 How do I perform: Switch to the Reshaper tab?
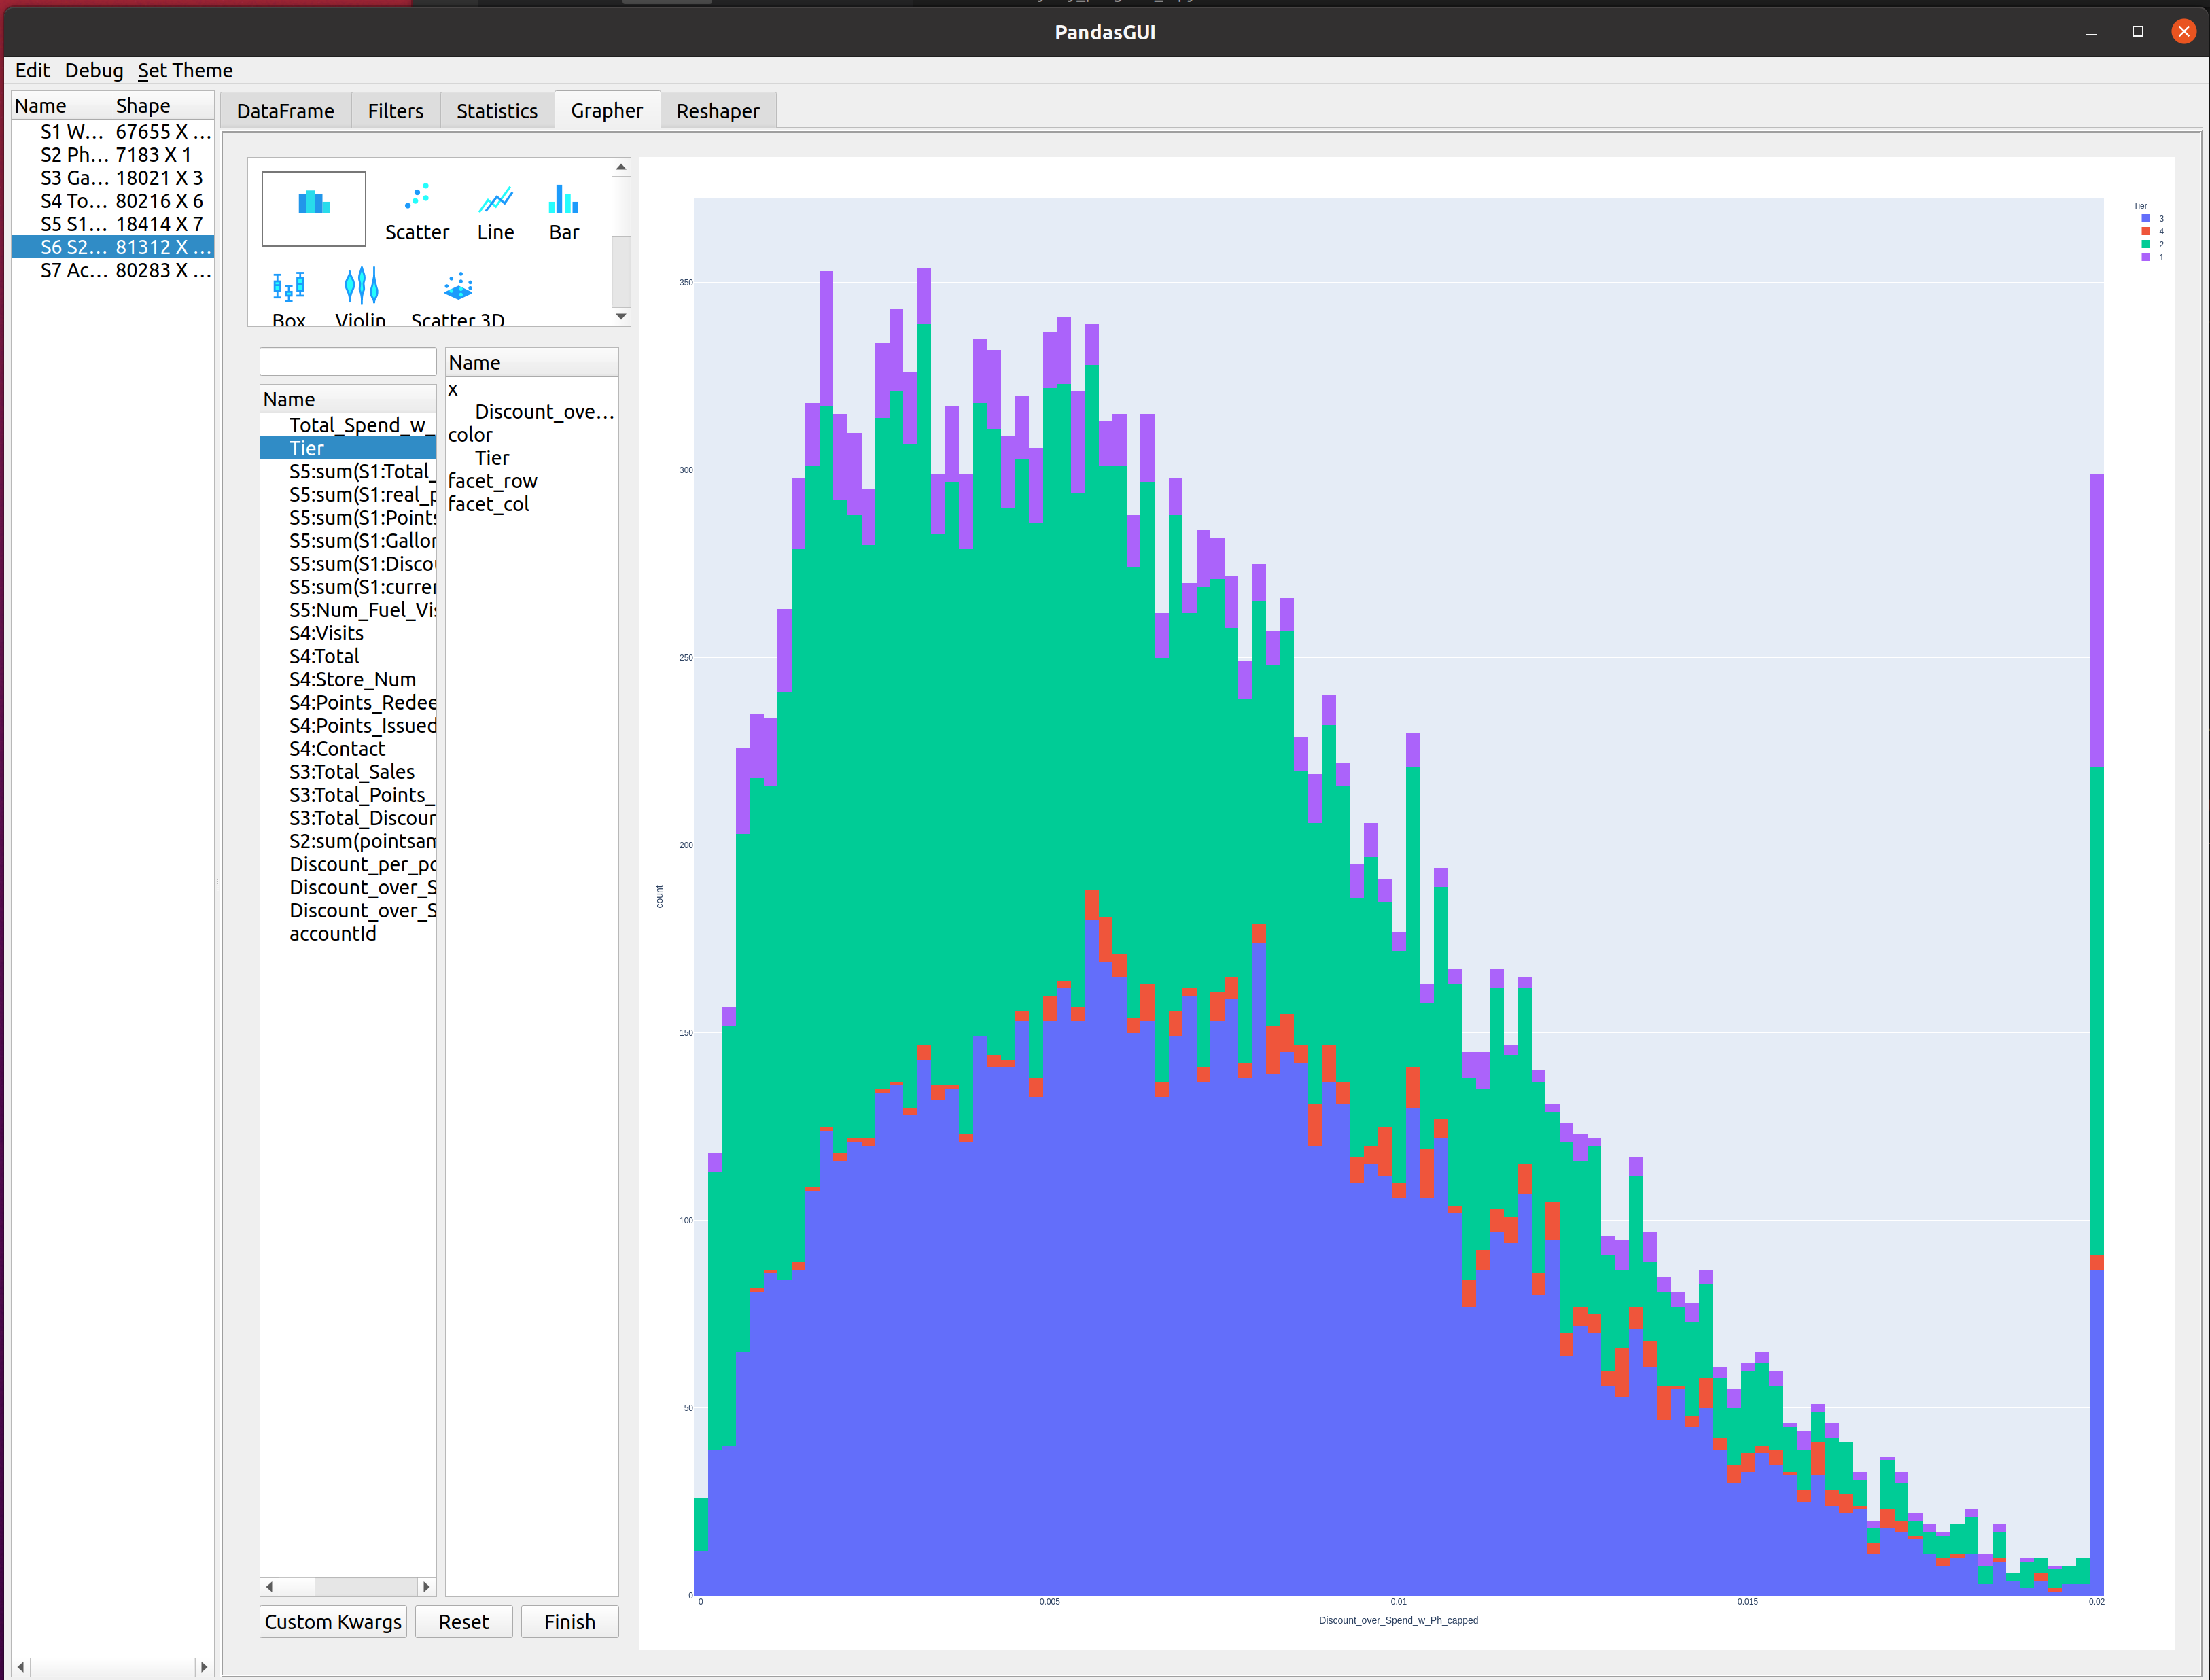coord(718,110)
